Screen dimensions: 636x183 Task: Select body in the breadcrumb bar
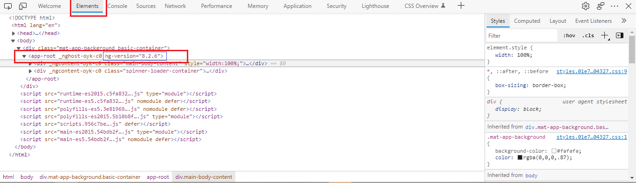27,177
